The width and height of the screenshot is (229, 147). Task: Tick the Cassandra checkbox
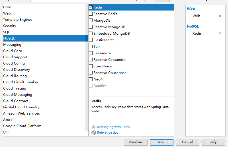[91, 53]
